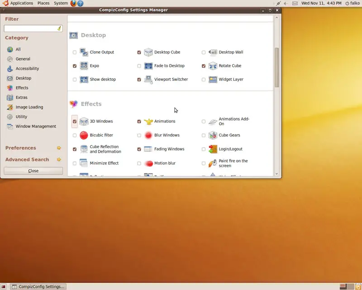Screen dimensions: 362x290
Task: Open the Expo plugin icon
Action: coord(84,66)
